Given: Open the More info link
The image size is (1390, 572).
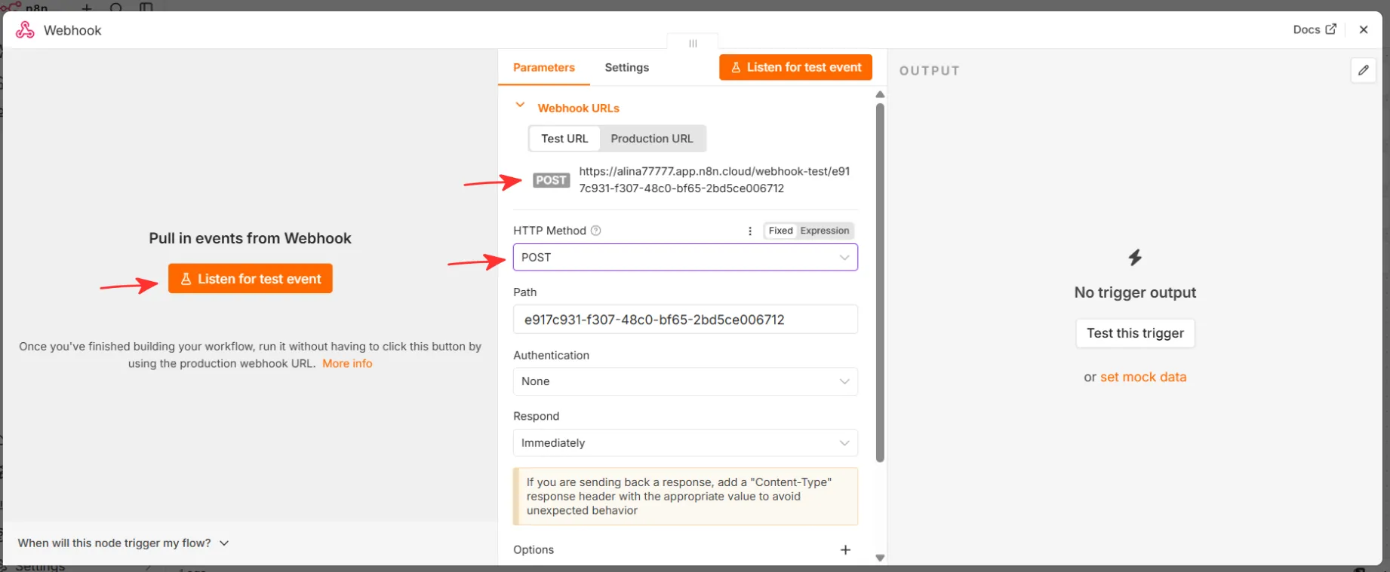Looking at the screenshot, I should tap(347, 363).
